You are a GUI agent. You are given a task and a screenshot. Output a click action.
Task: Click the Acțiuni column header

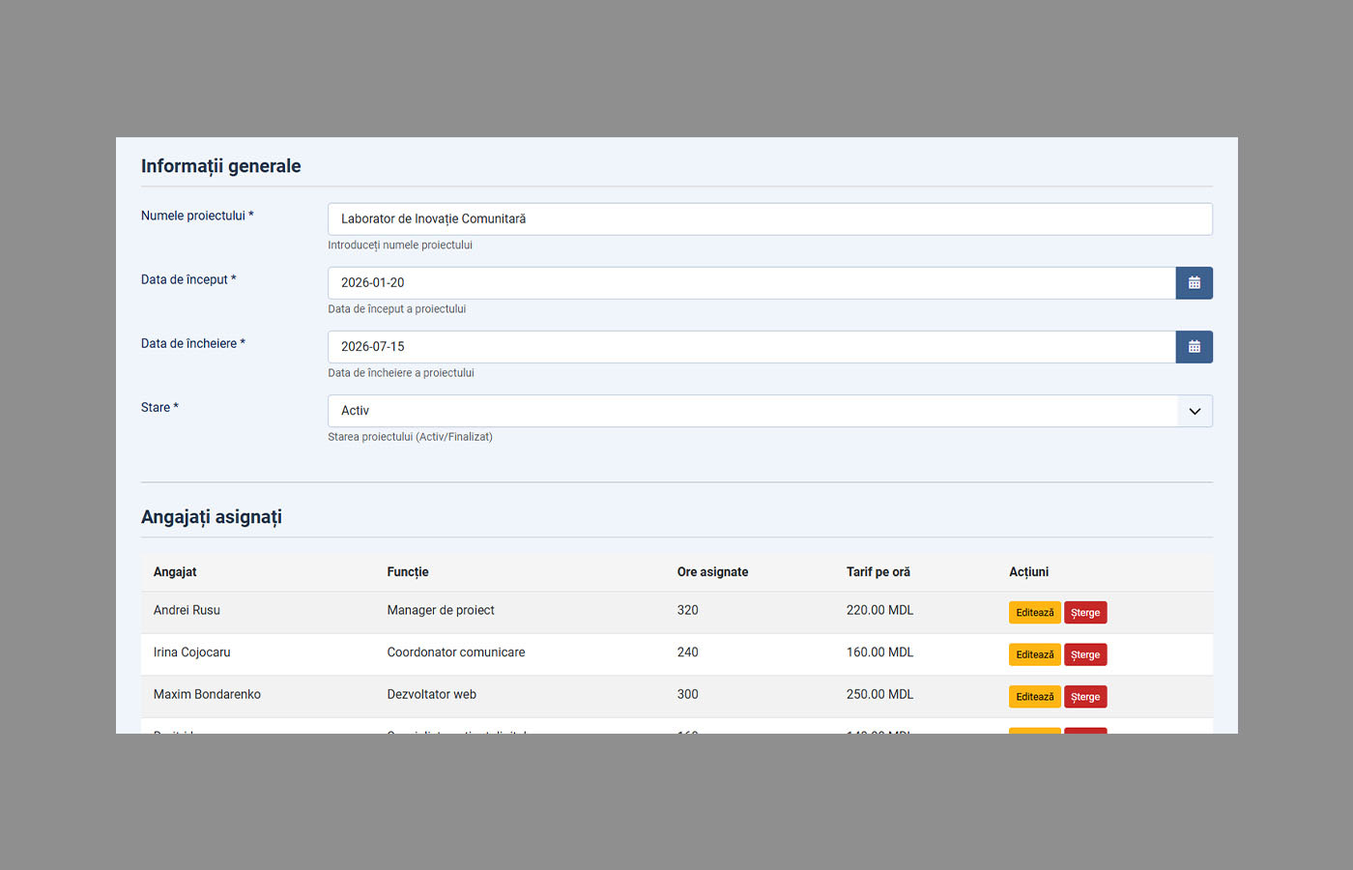[x=1028, y=572]
